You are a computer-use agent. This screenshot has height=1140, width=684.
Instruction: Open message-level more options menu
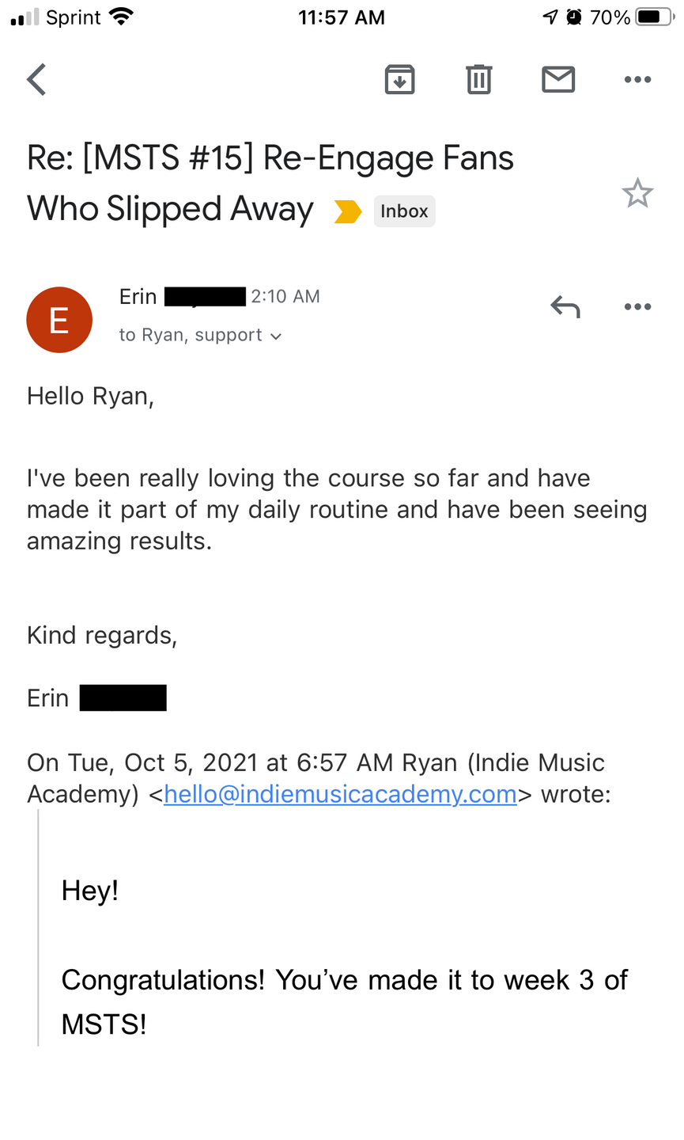click(x=637, y=306)
